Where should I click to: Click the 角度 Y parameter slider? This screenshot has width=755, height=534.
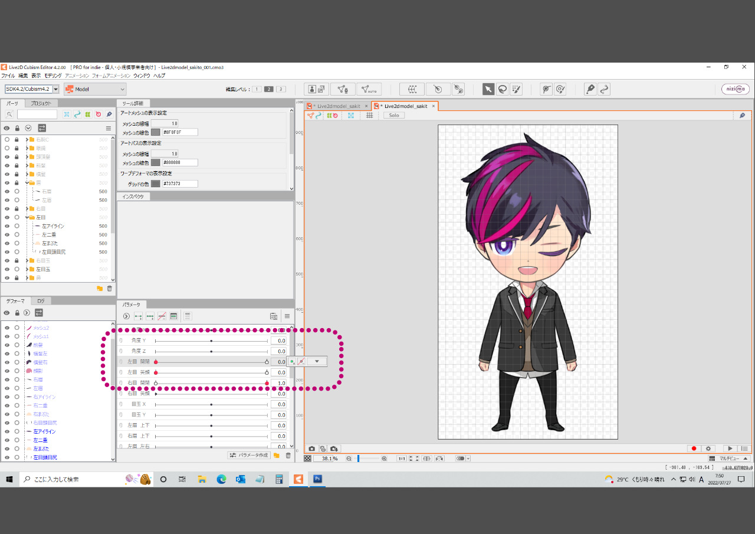tap(212, 341)
